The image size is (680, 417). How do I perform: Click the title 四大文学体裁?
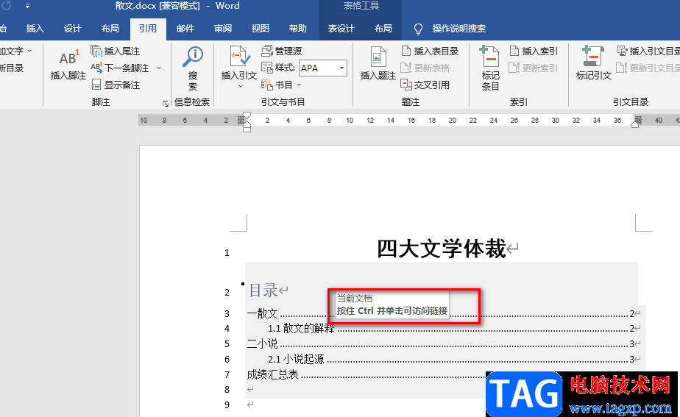tap(442, 249)
